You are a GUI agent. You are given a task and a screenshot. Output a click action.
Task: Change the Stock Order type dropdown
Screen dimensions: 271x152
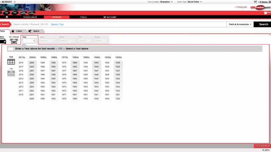[x=195, y=2]
